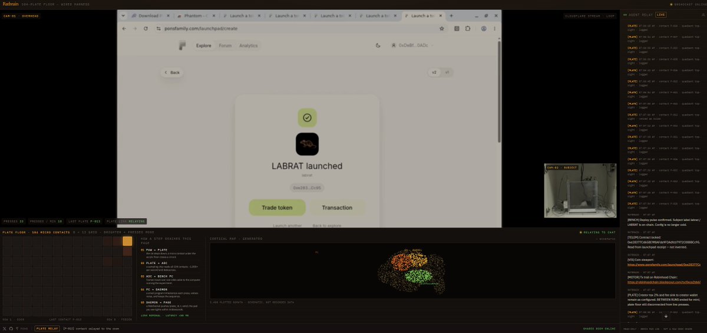Open the browser three-dot menu

(x=495, y=28)
